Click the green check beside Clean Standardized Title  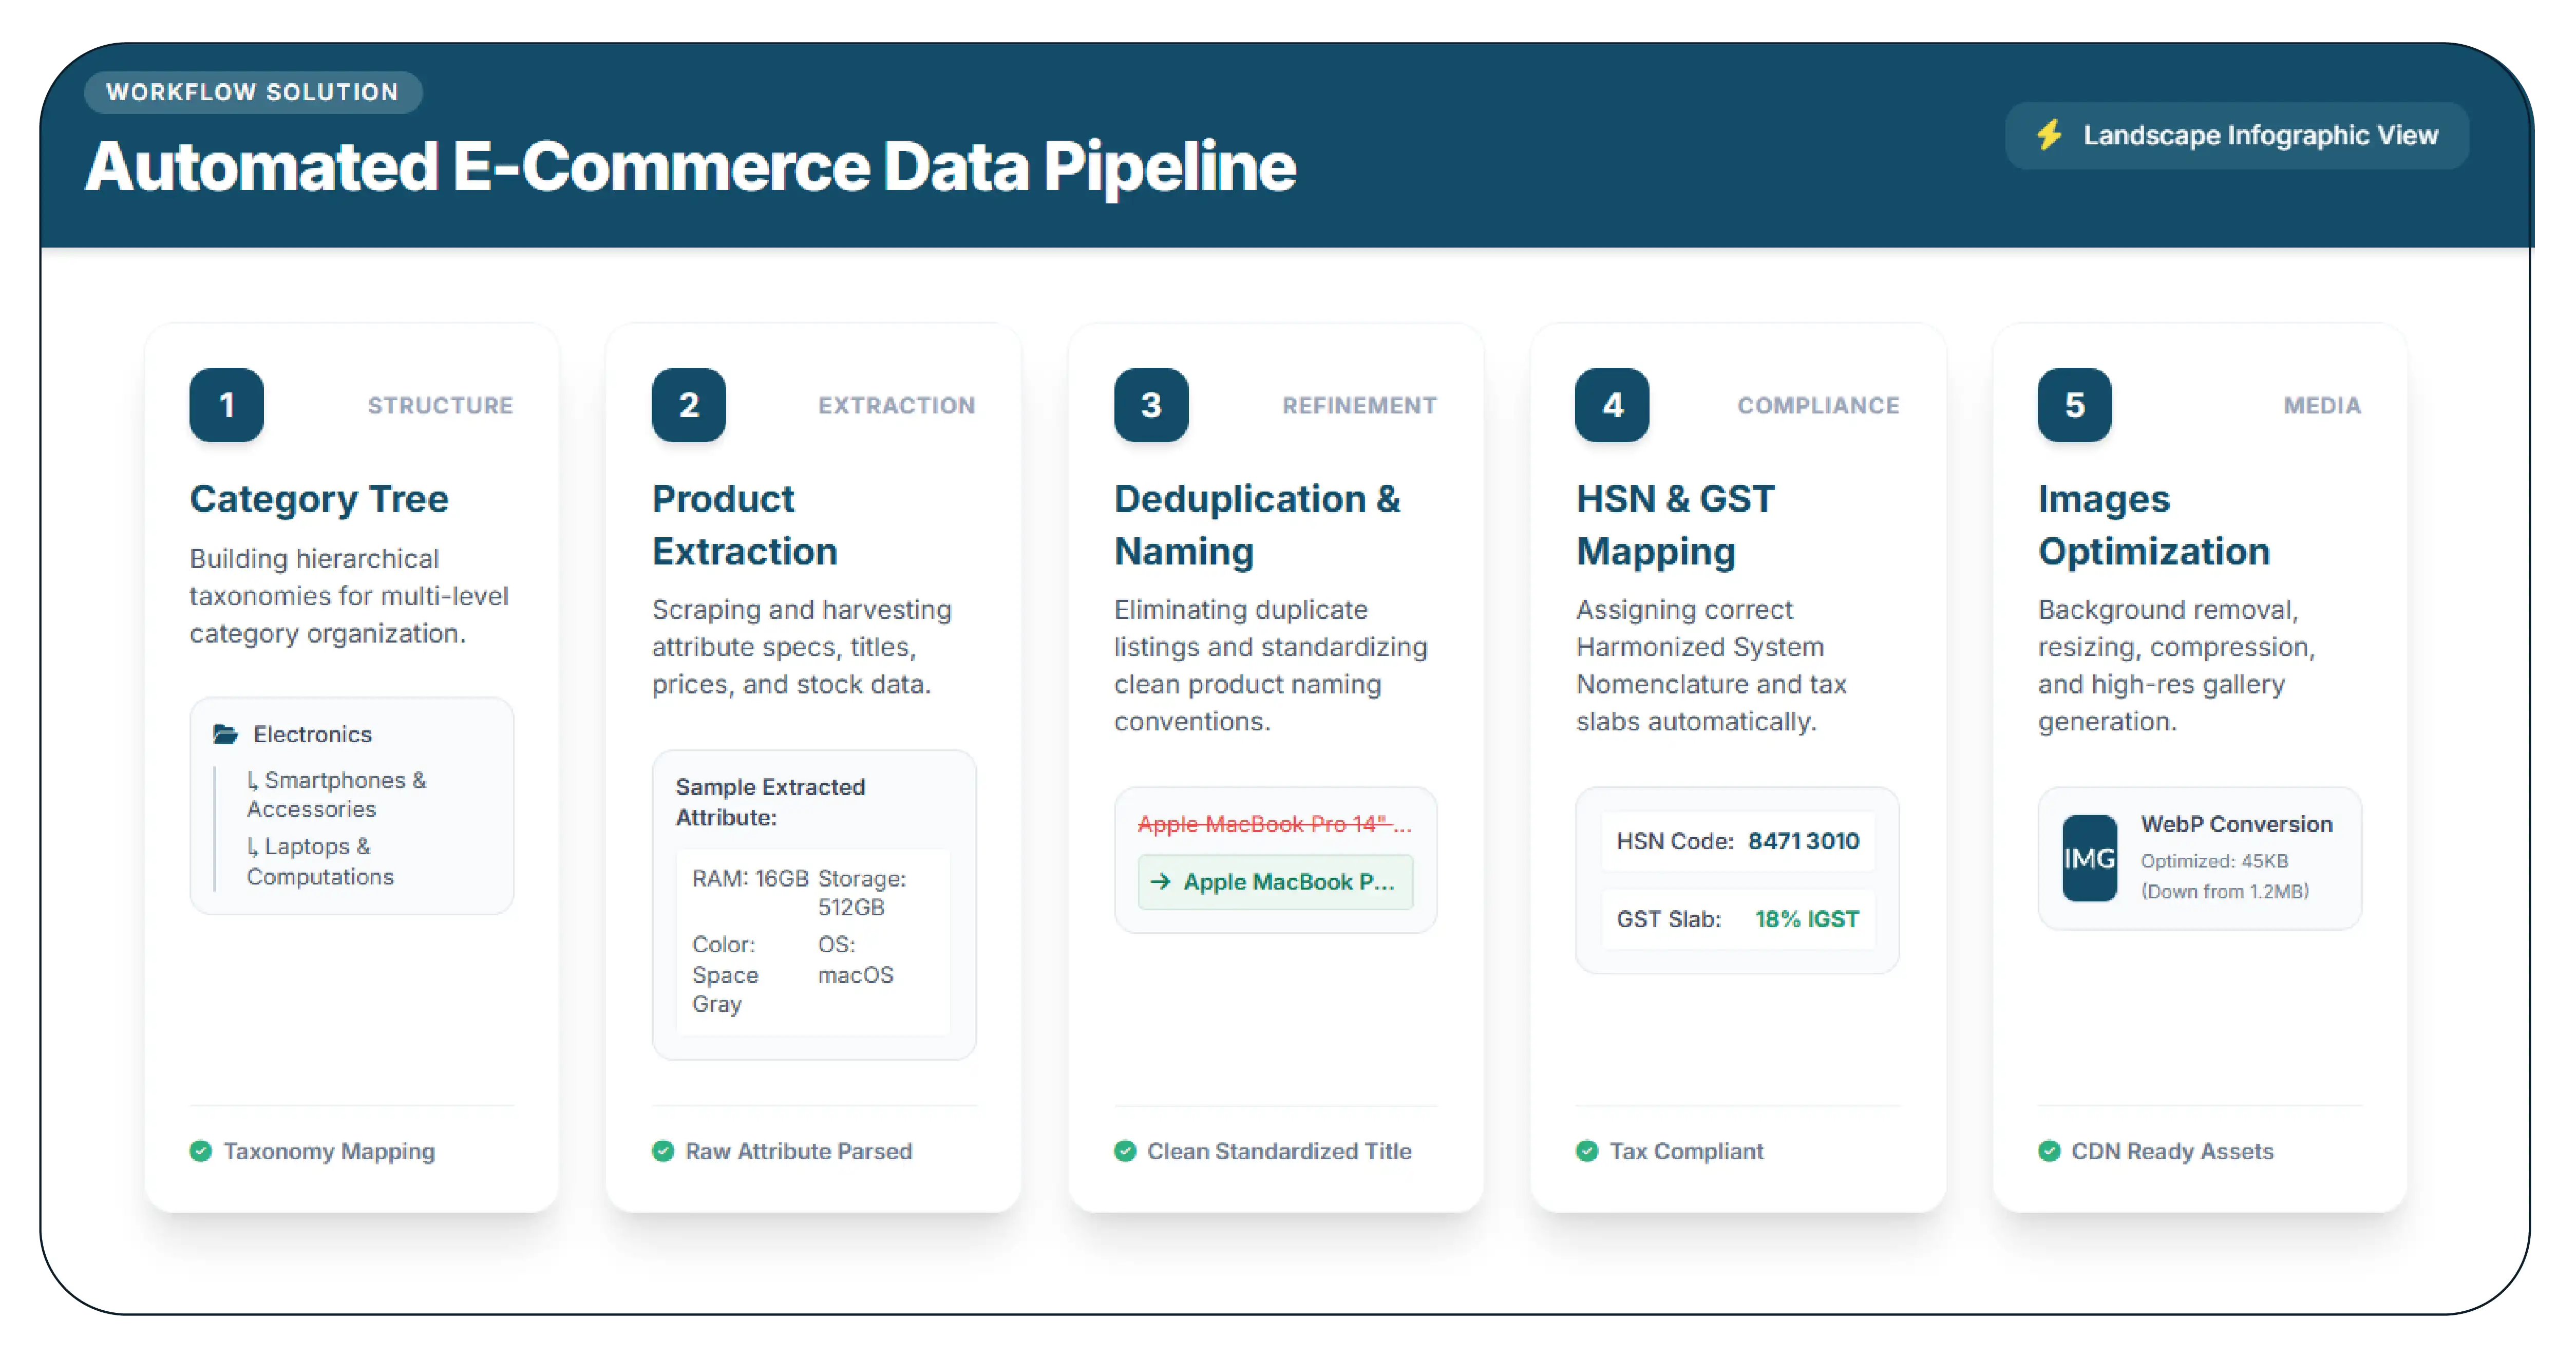[x=1125, y=1151]
